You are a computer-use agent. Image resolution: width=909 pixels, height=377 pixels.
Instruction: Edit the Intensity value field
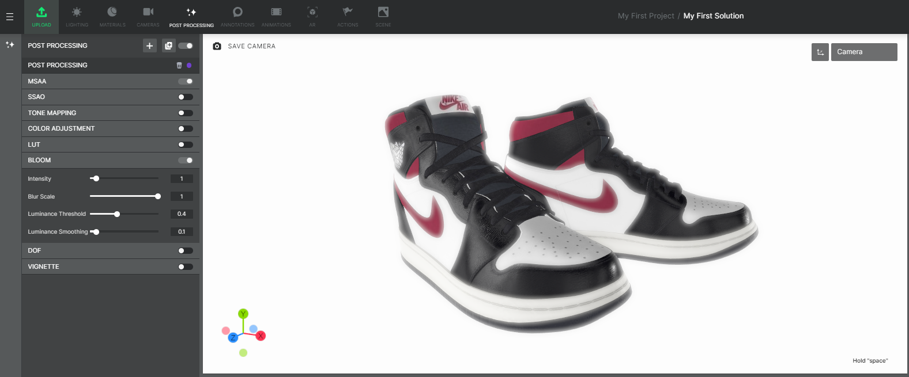[182, 179]
